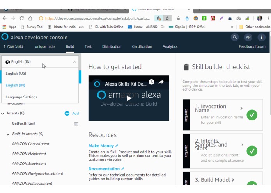Click the translate icon in the address bar
The height and width of the screenshot is (193, 271).
159,18
